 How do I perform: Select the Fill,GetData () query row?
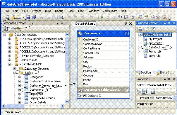104,96
